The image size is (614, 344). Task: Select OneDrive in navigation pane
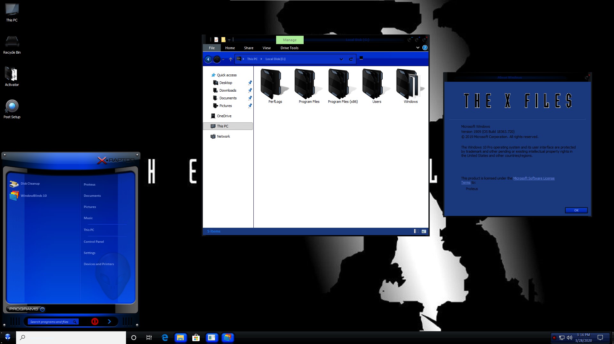[221, 116]
